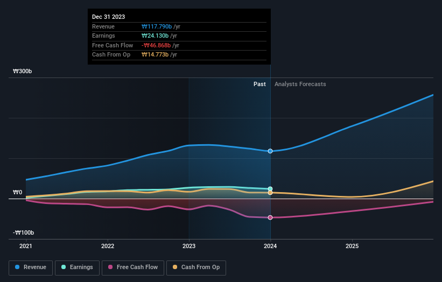Click the ₩0 y-axis label
This screenshot has height=282, width=442.
[17, 193]
